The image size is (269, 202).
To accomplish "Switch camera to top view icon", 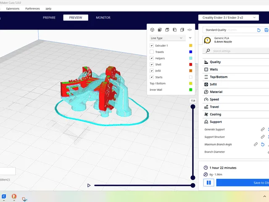I will tap(167, 30).
